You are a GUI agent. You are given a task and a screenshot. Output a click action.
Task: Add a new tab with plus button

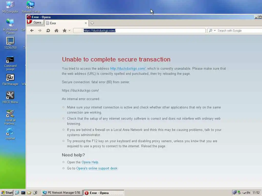92,23
